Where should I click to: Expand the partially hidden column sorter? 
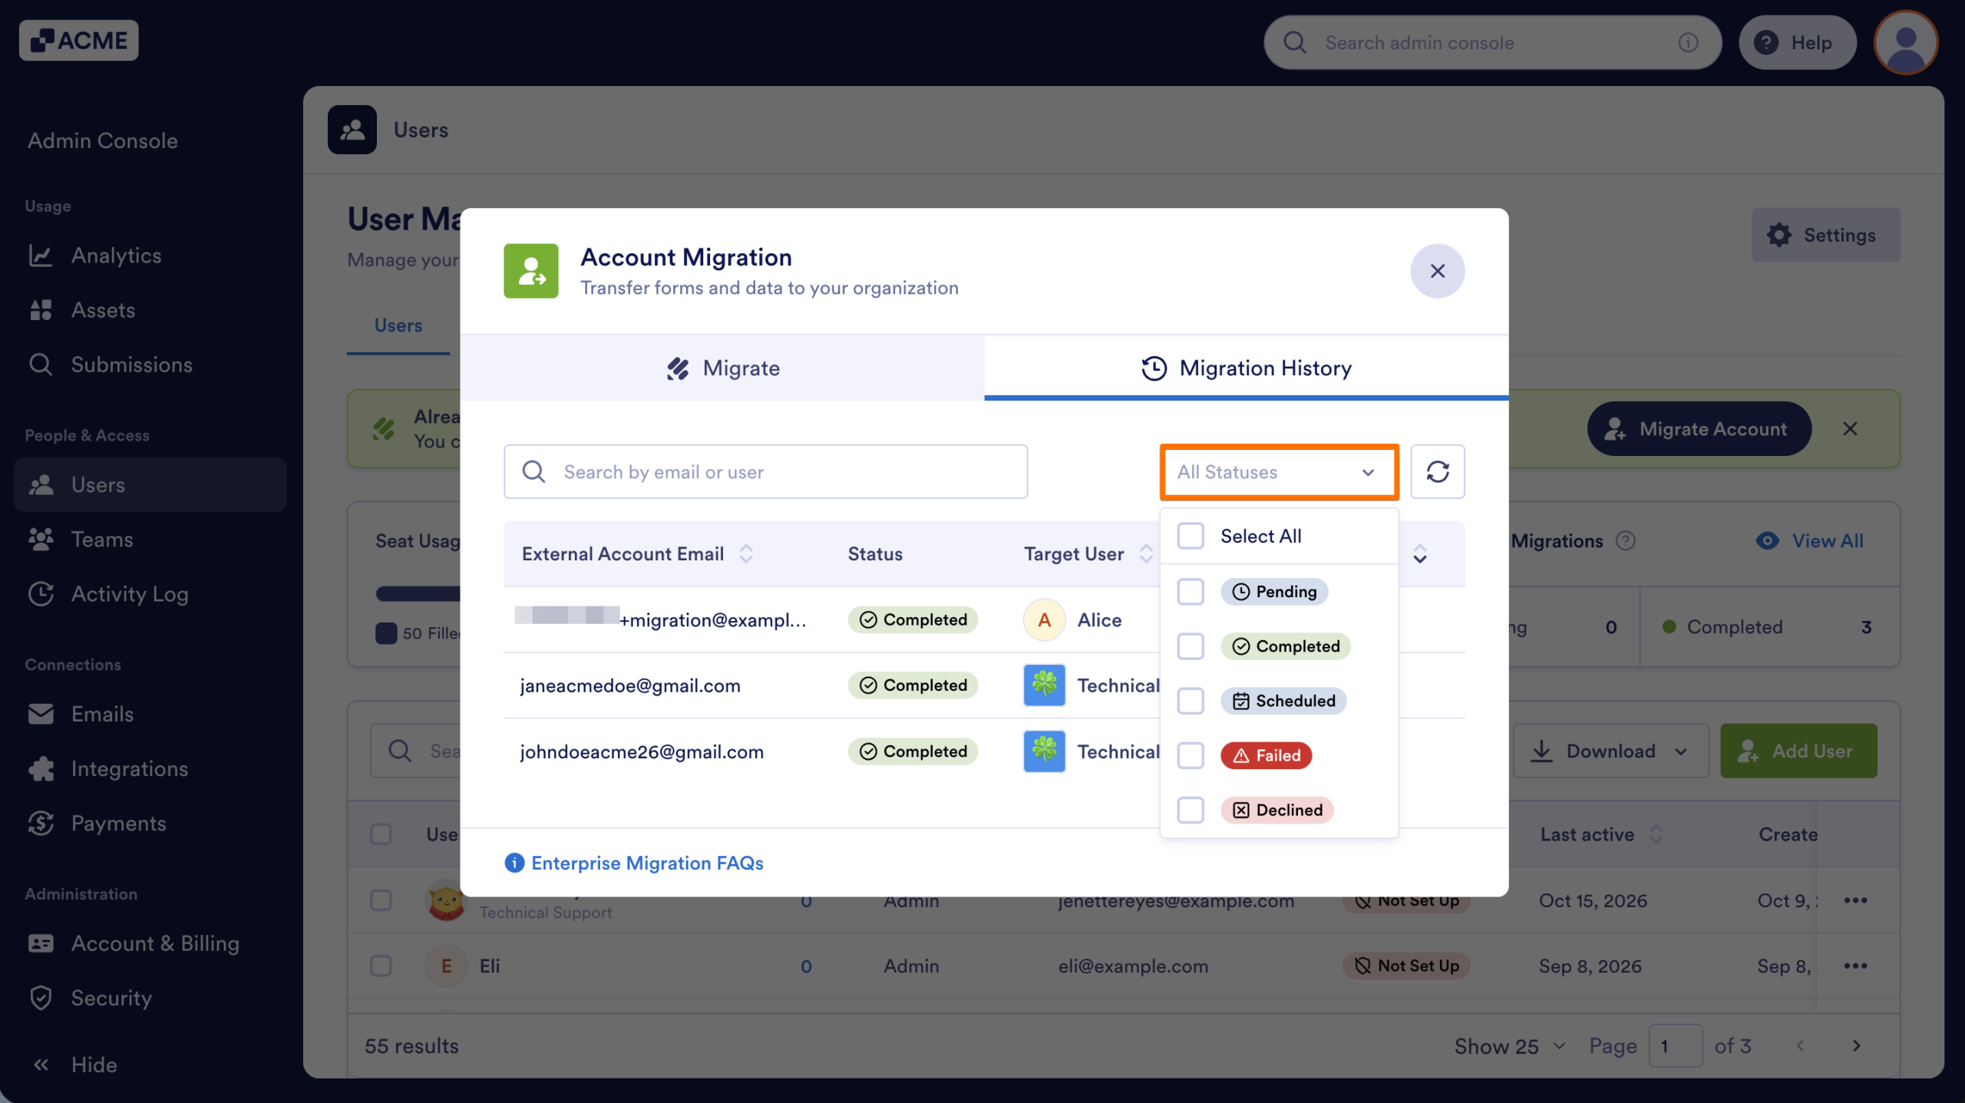click(1420, 554)
